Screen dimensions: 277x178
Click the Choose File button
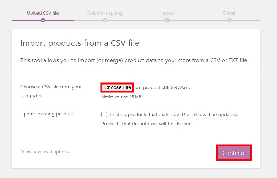118,87
